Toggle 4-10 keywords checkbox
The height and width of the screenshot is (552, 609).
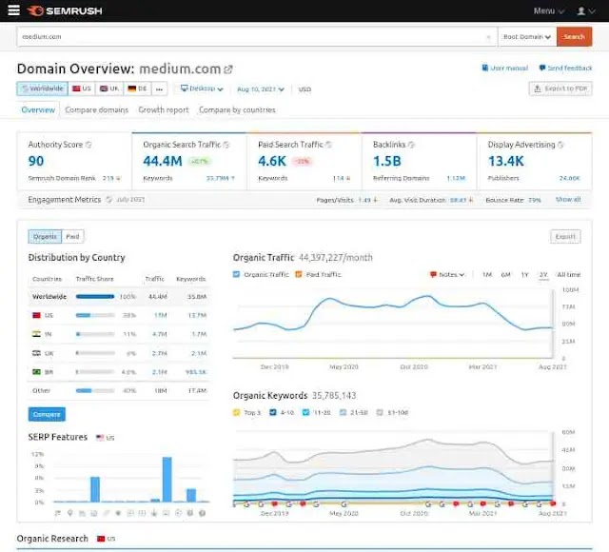coord(273,412)
